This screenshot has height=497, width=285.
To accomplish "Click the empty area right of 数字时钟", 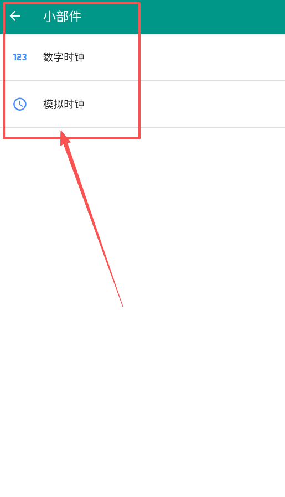I will click(213, 57).
